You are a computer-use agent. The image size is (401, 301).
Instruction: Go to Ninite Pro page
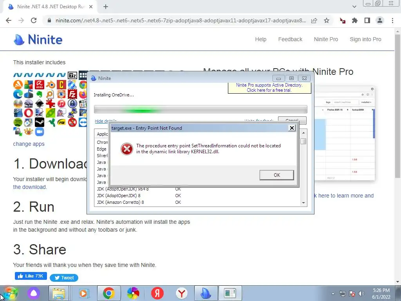(x=326, y=39)
